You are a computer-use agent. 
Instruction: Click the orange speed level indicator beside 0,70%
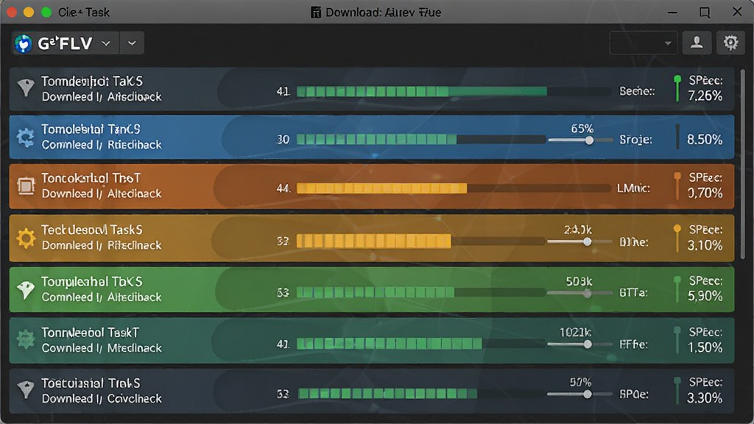(677, 185)
